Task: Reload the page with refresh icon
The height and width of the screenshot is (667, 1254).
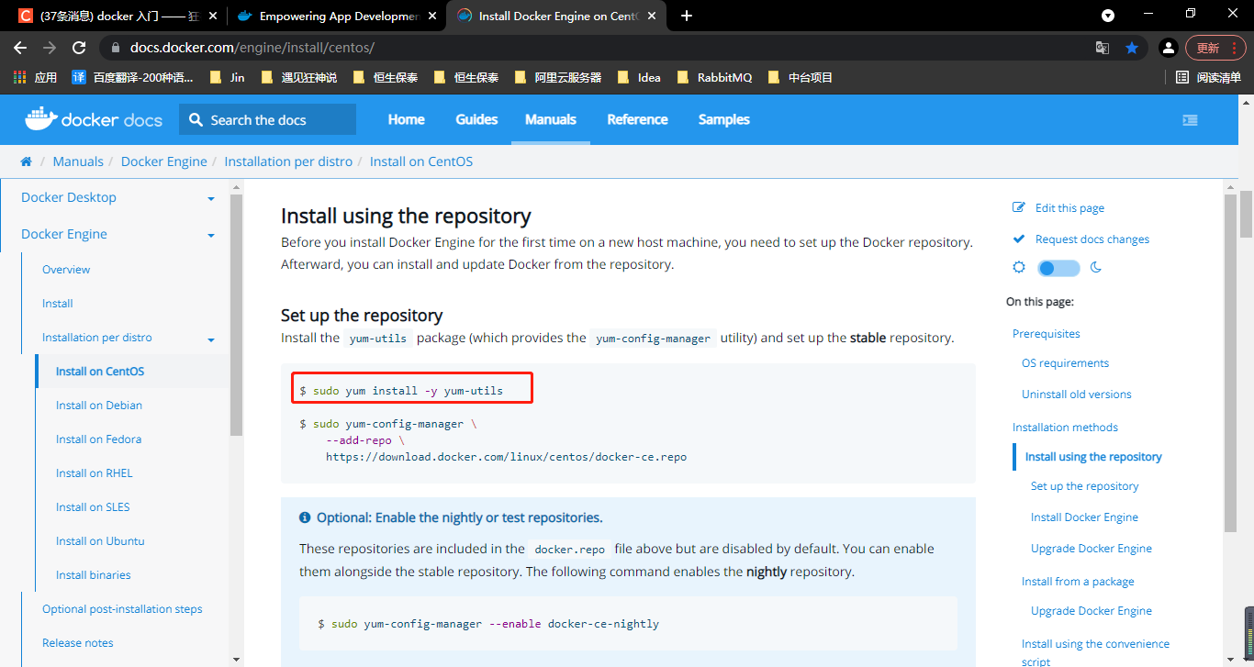Action: (x=79, y=48)
